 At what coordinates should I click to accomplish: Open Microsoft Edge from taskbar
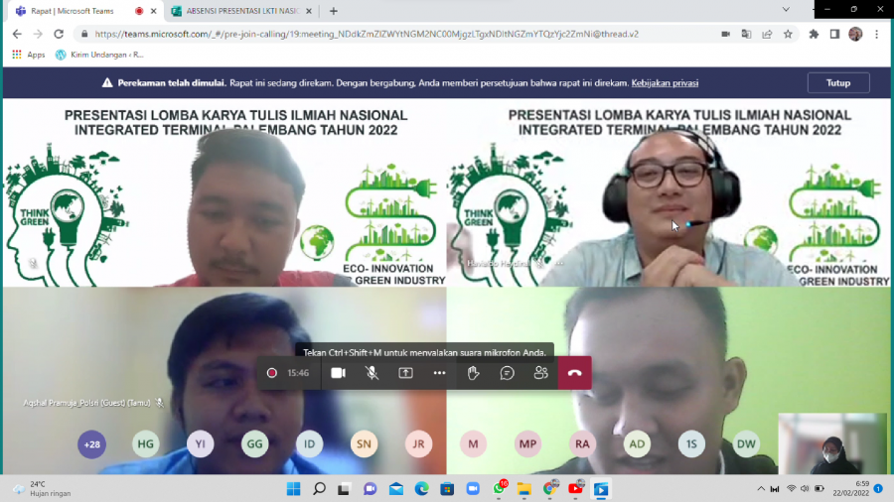coord(421,489)
